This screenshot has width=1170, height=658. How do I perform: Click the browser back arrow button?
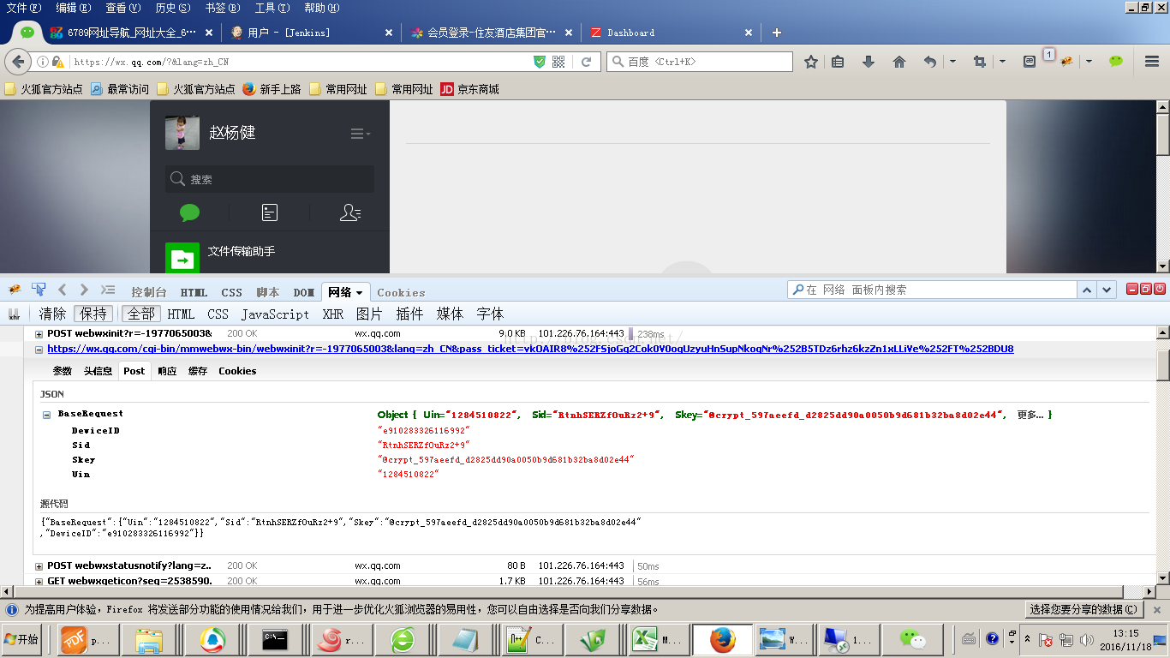pos(19,62)
